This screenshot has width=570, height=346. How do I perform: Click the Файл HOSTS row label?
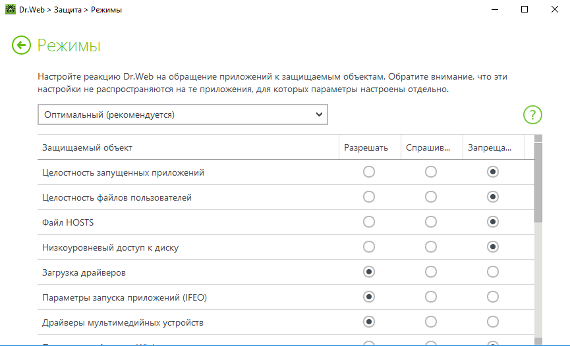tap(68, 222)
